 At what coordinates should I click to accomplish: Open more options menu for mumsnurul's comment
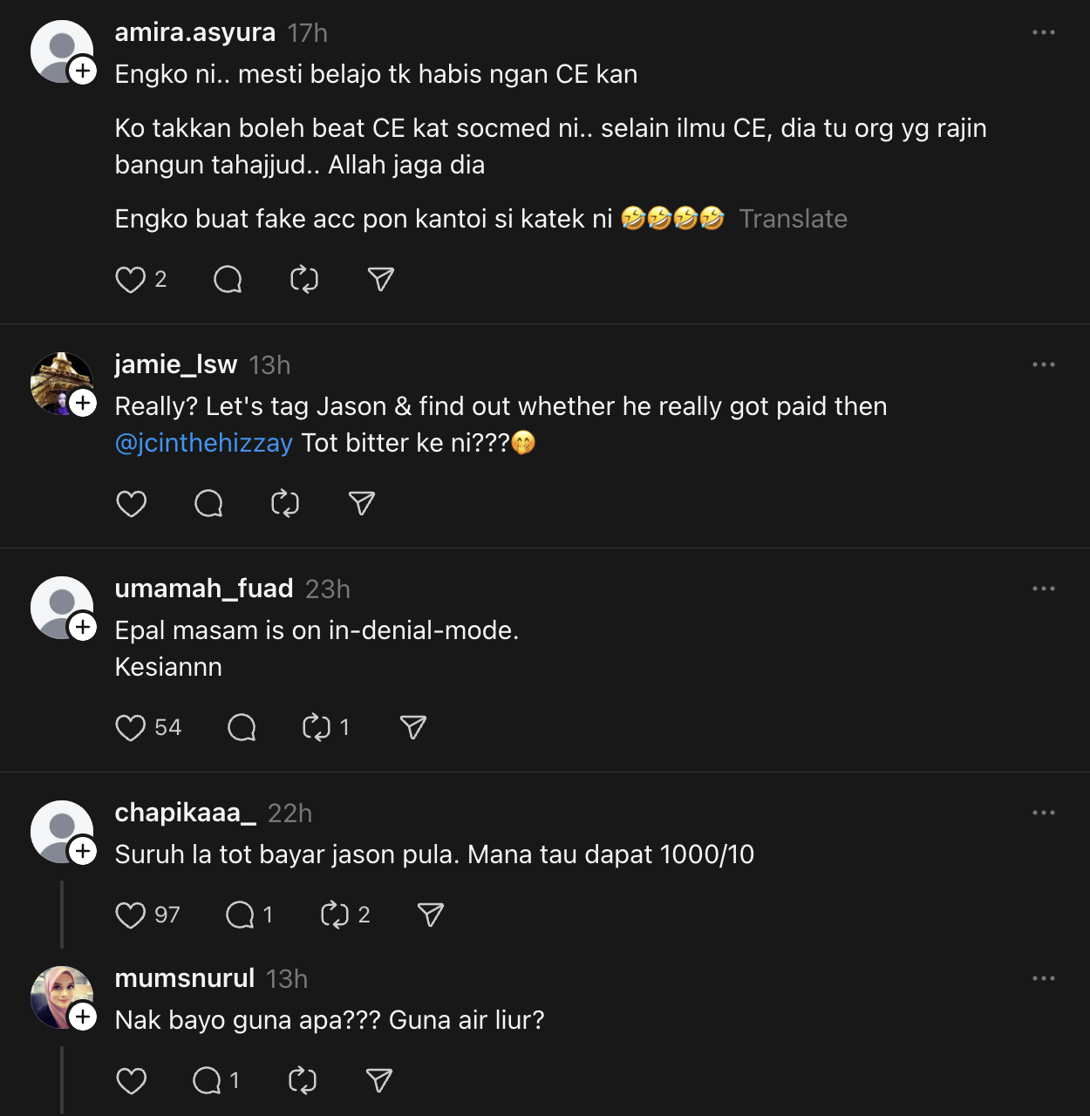pyautogui.click(x=1044, y=978)
